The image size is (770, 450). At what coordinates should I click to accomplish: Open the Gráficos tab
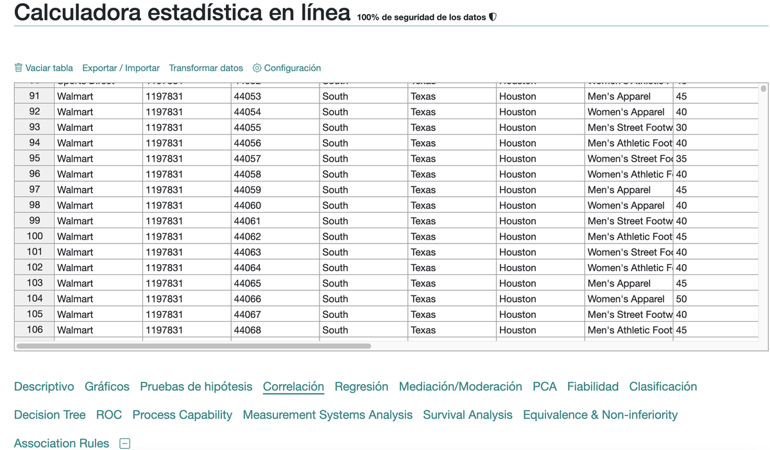point(107,387)
